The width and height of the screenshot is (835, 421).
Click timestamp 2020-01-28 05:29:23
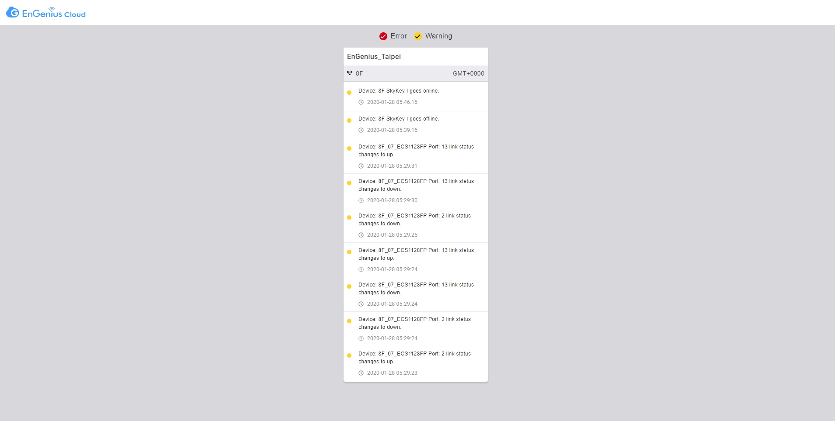coord(392,373)
